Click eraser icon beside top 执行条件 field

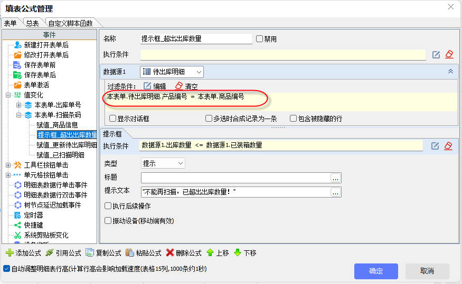click(449, 54)
